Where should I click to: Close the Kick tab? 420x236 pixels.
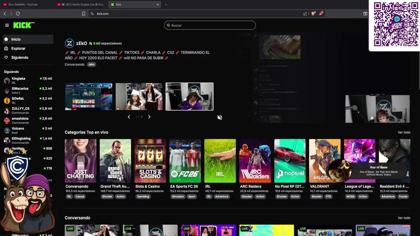pos(157,5)
